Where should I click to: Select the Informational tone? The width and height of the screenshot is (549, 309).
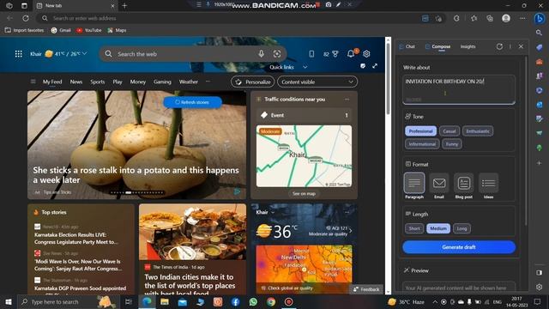pyautogui.click(x=422, y=144)
